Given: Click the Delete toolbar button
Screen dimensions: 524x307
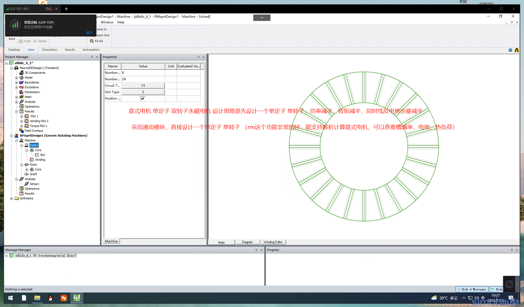Looking at the screenshot, I should (40, 41).
